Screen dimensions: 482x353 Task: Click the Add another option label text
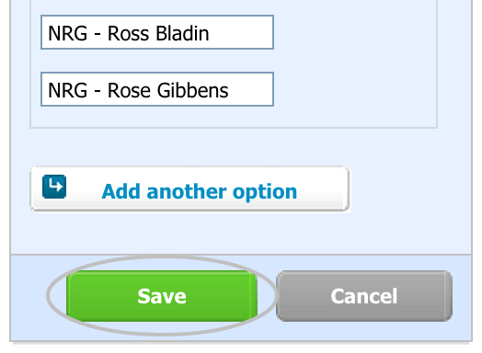(200, 192)
